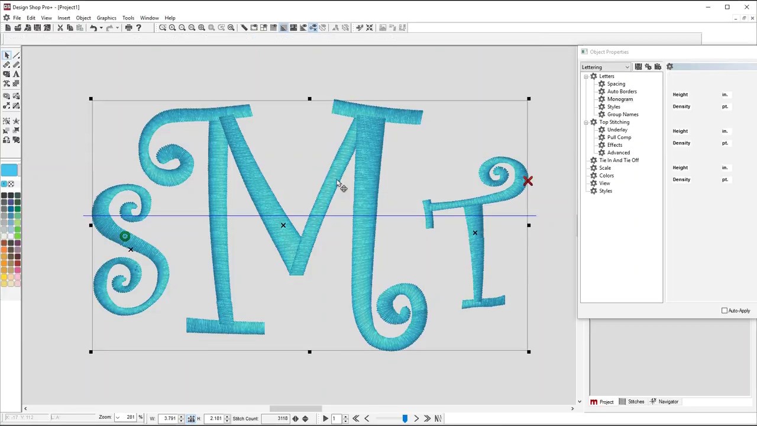
Task: Open the Help menu
Action: [x=170, y=18]
